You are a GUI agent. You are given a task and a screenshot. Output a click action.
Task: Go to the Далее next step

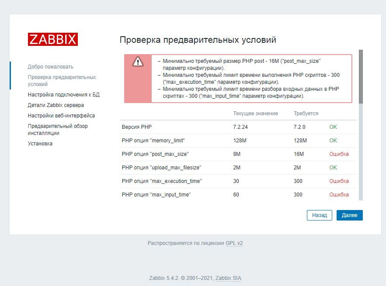tap(349, 215)
